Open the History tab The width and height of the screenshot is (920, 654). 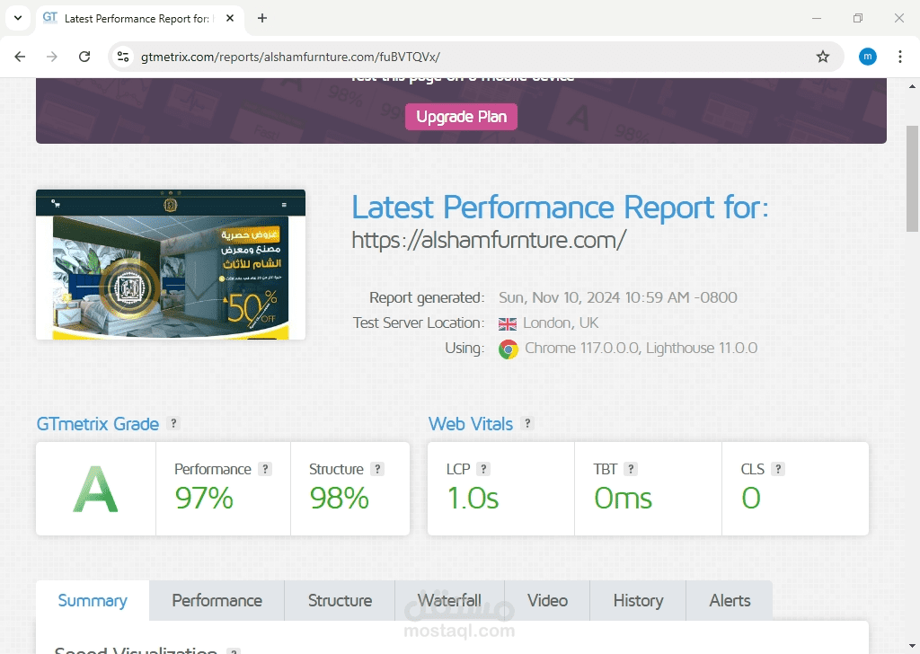click(638, 601)
